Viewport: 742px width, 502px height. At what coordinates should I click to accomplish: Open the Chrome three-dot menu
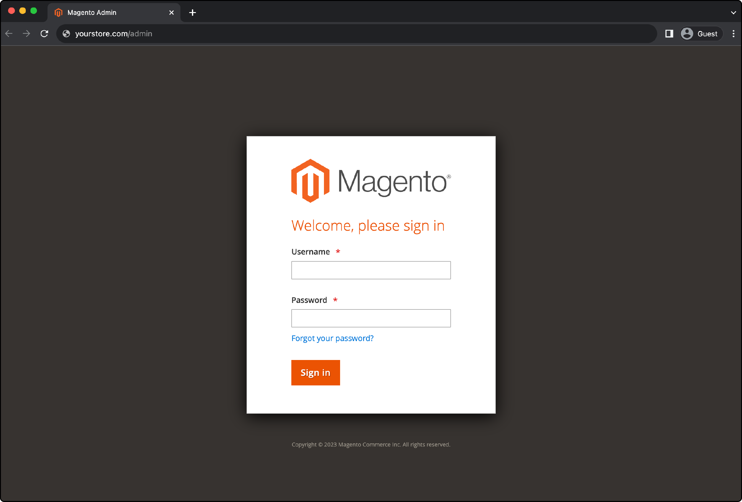pos(733,33)
